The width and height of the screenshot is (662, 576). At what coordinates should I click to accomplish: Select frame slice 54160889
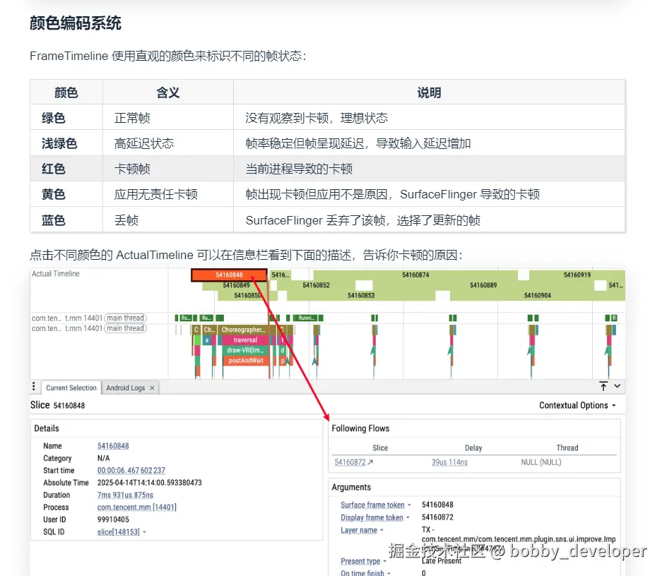(x=483, y=285)
